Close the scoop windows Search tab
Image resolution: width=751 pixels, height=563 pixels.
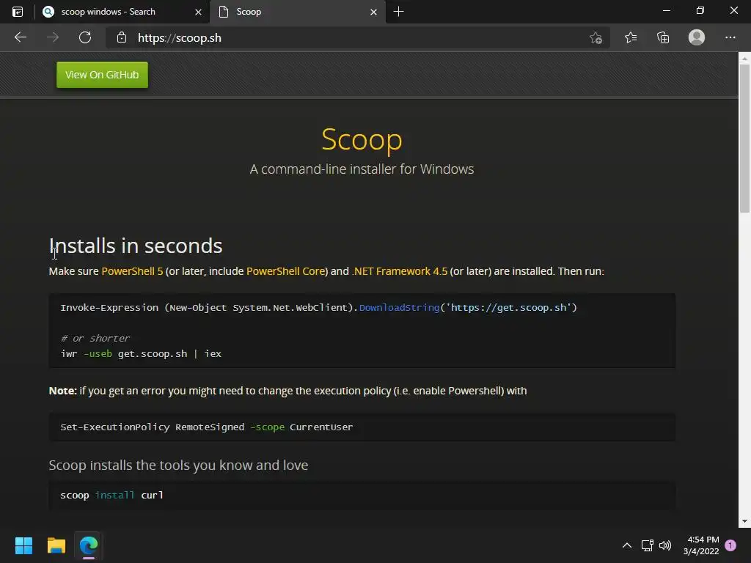click(x=198, y=12)
